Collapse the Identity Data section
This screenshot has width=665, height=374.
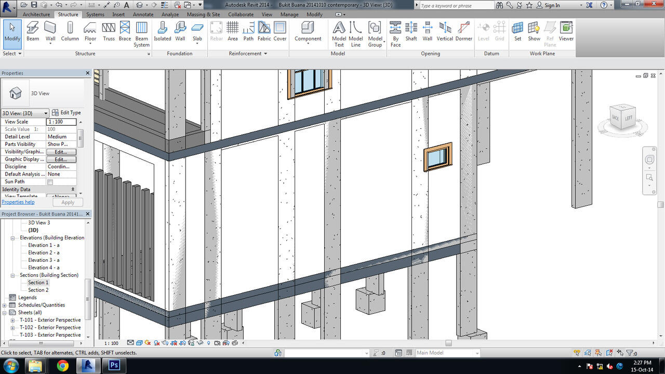point(73,190)
